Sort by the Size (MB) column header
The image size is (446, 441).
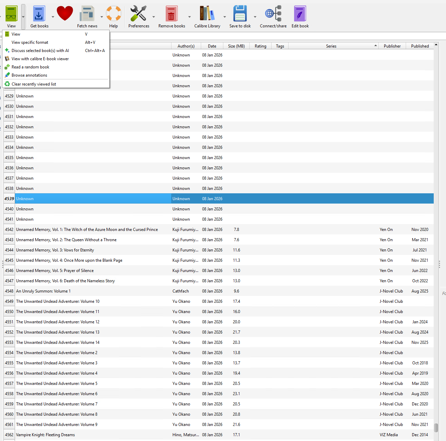click(236, 46)
